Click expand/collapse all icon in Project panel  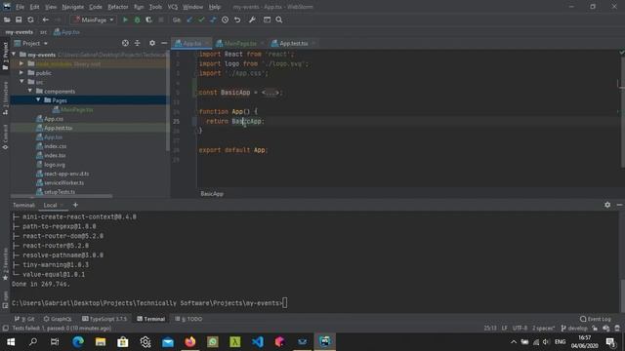click(137, 43)
